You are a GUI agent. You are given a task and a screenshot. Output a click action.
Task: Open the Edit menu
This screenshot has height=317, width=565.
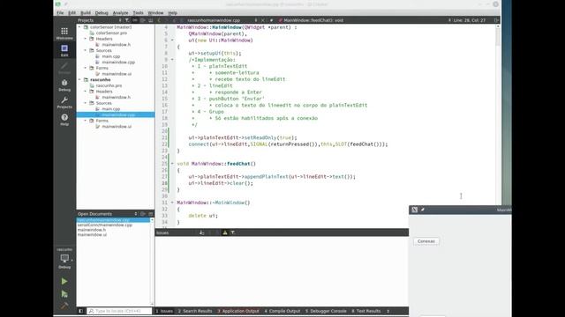tap(72, 12)
